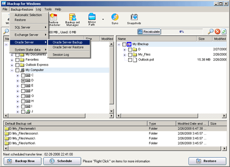
Task: Open the Exchange Server submenu
Action: click(x=29, y=35)
